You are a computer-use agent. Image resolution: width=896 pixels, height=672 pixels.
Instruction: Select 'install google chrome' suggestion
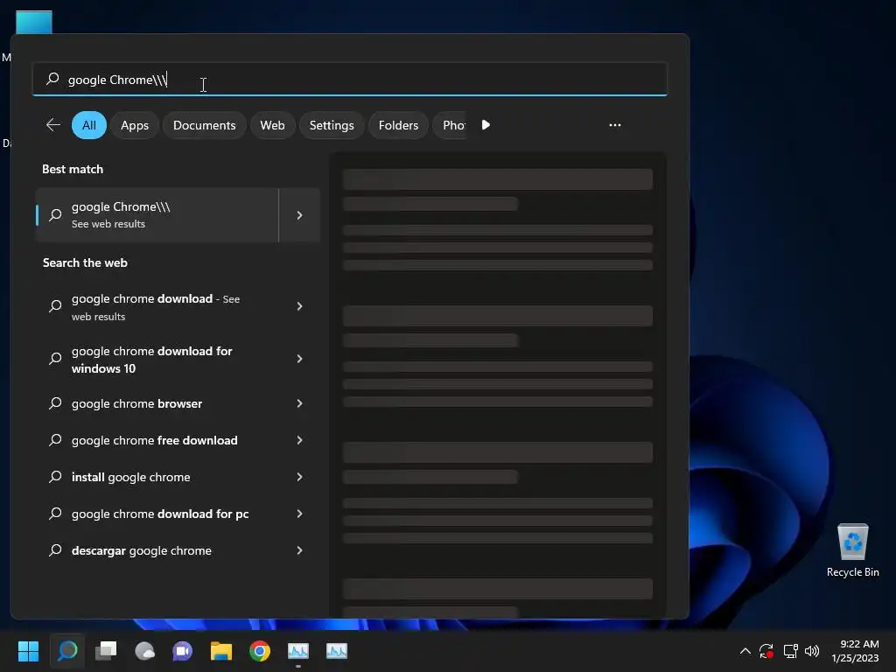[157, 477]
